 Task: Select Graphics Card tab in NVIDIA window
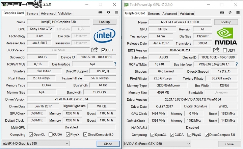[x=135, y=14]
